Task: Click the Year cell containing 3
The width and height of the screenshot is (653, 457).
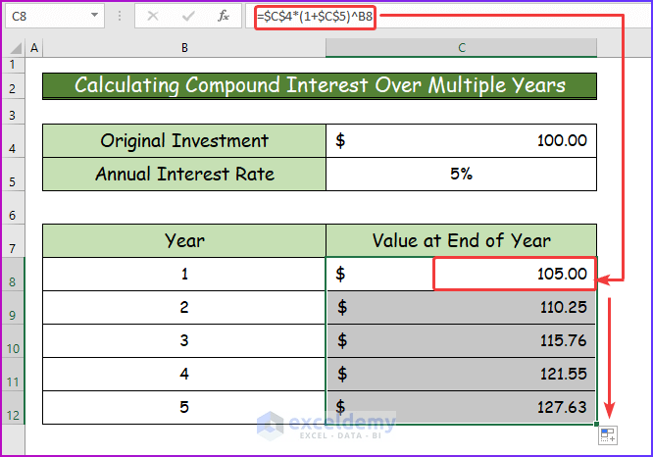Action: click(184, 340)
